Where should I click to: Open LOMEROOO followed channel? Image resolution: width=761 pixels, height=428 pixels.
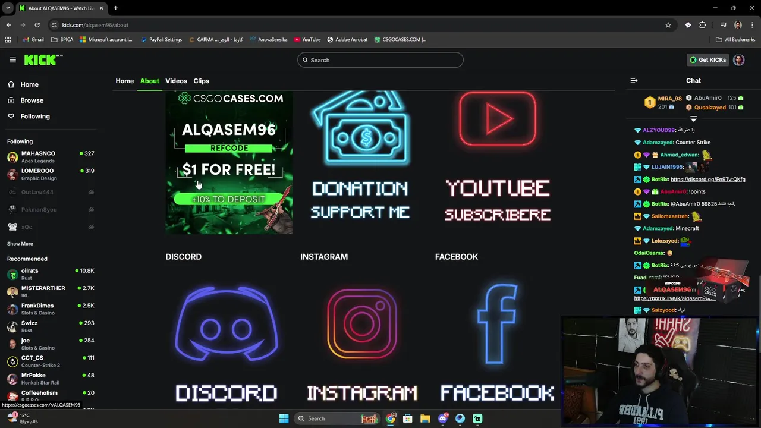pos(51,174)
